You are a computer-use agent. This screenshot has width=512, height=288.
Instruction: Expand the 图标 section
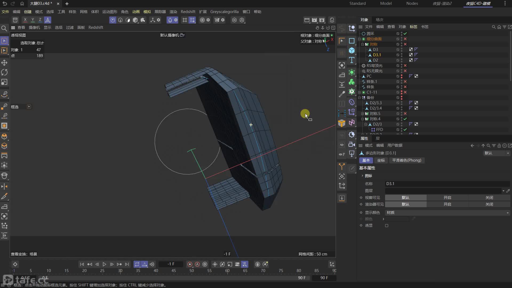tap(362, 176)
